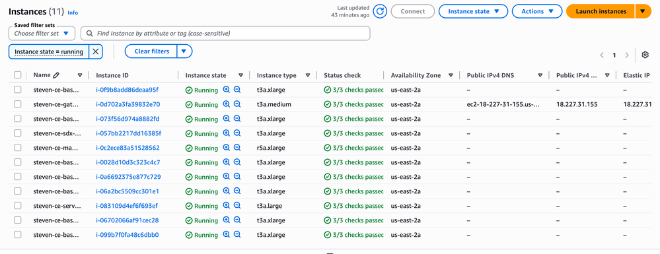660x254 pixels.
Task: Check the box for steven-ce-sdx-... instance
Action: click(17, 133)
